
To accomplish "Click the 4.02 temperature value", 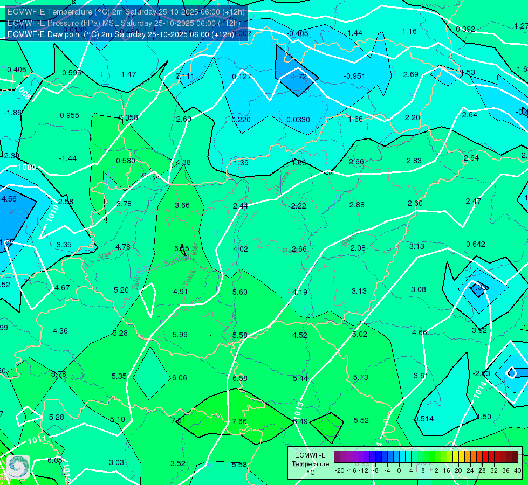I will (x=241, y=249).
